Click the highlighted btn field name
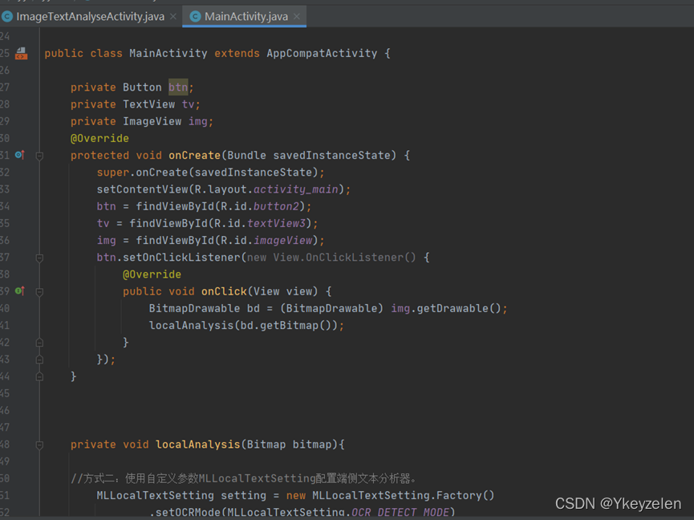This screenshot has width=694, height=520. point(178,87)
